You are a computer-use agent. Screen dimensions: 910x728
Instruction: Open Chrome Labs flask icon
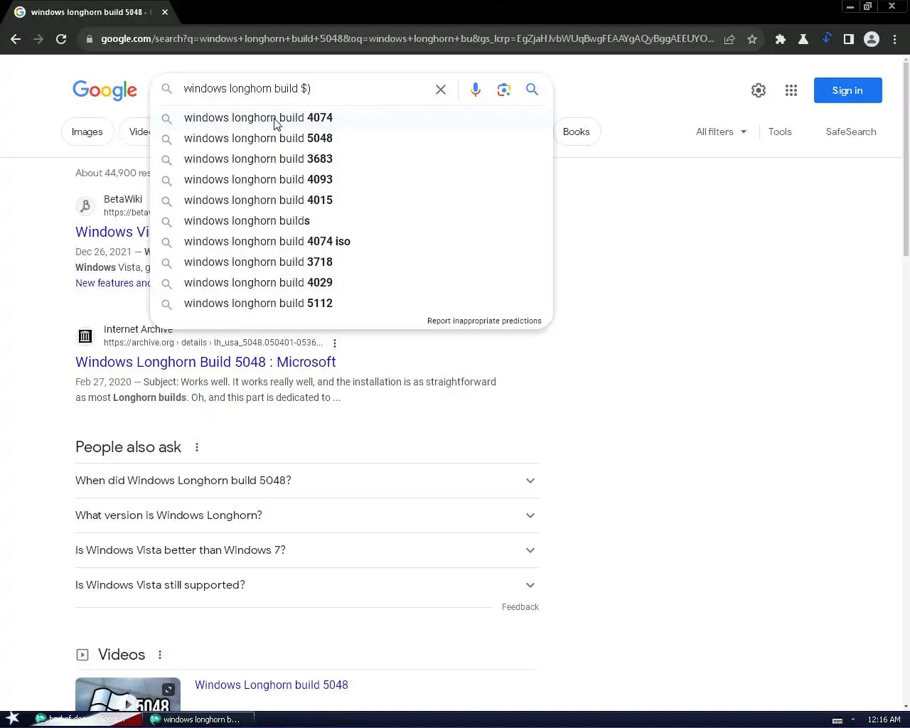click(803, 39)
